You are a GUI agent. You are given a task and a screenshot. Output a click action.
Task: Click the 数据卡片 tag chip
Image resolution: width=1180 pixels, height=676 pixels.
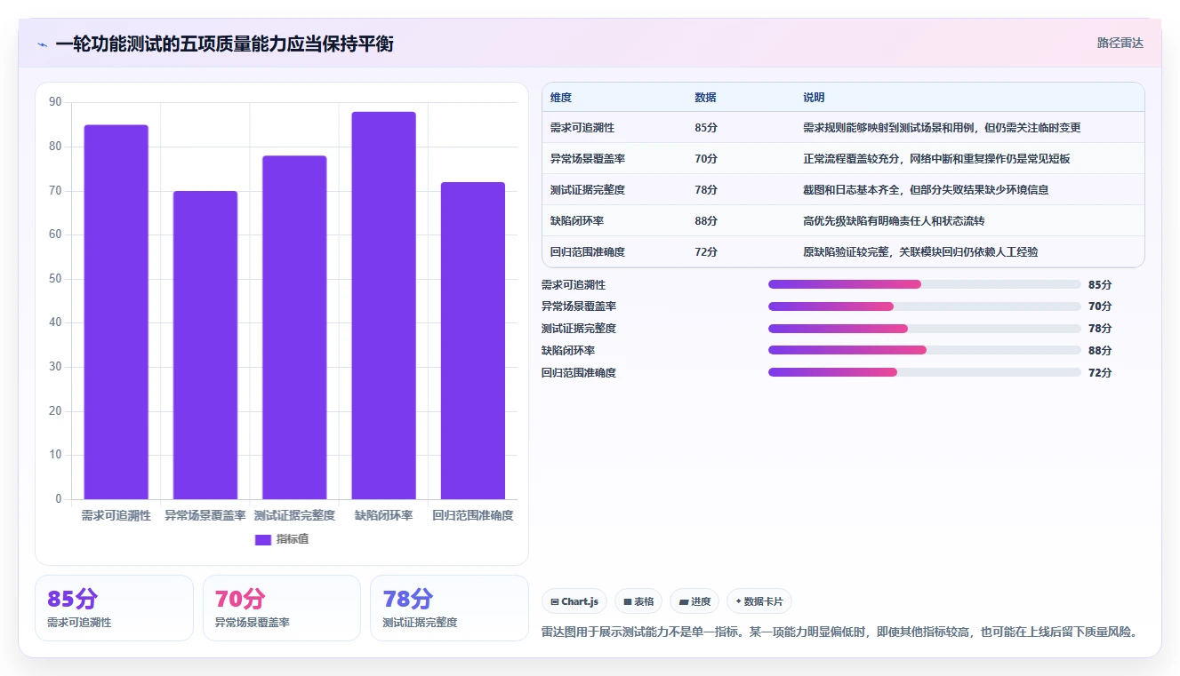tap(759, 601)
